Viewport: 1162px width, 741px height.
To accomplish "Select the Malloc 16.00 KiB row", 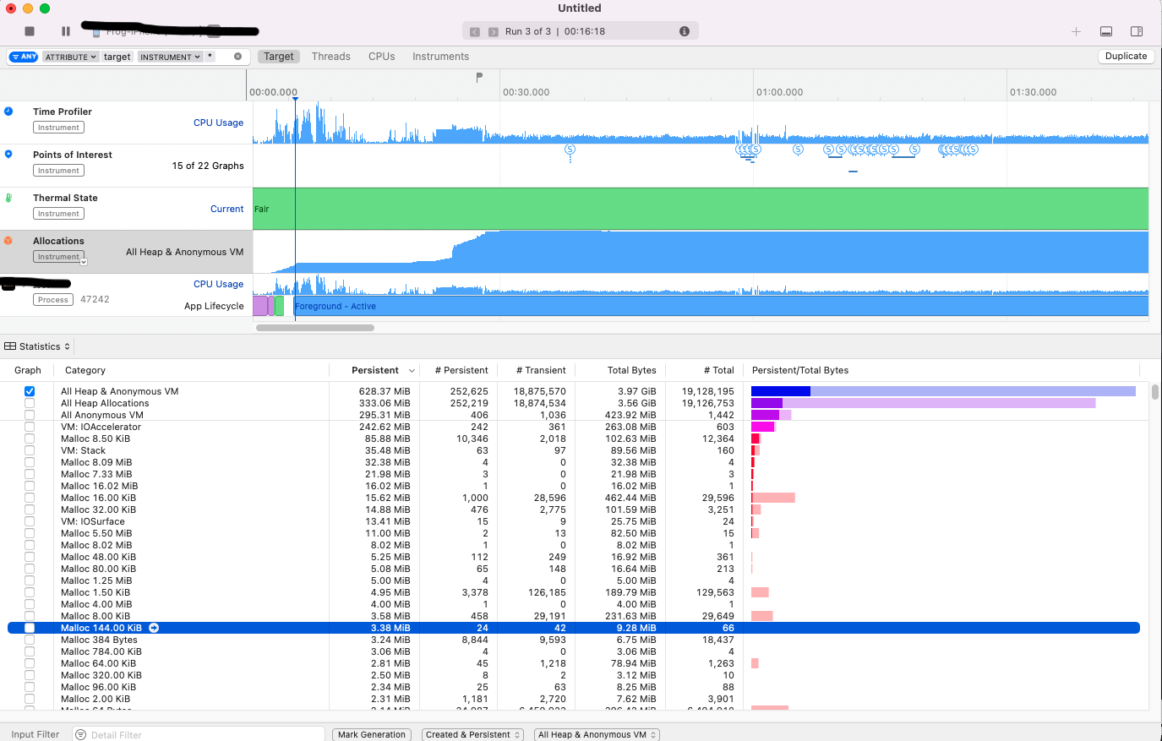I will [x=574, y=498].
